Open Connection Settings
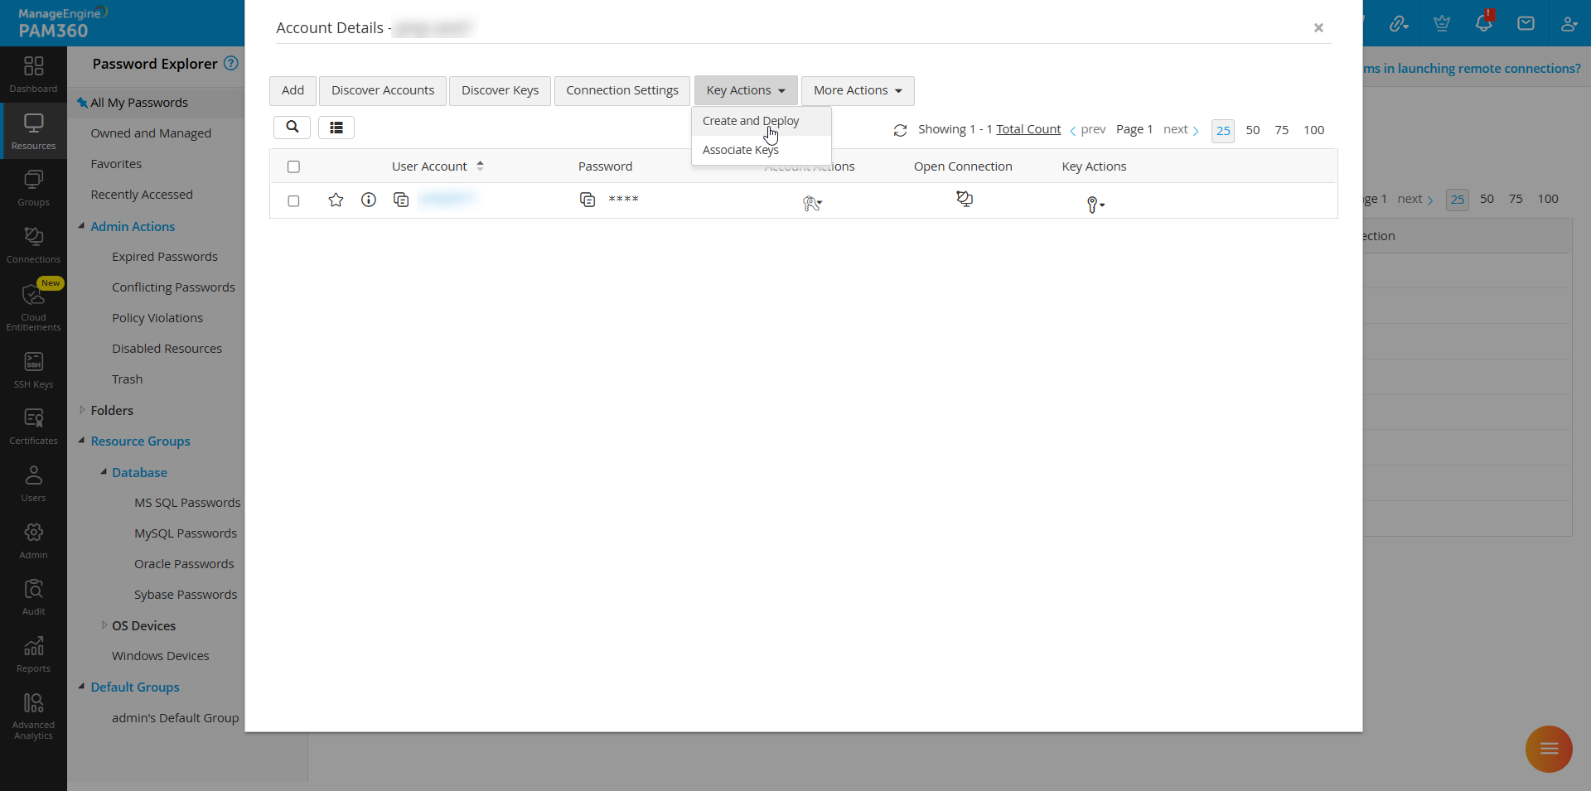 click(x=621, y=90)
